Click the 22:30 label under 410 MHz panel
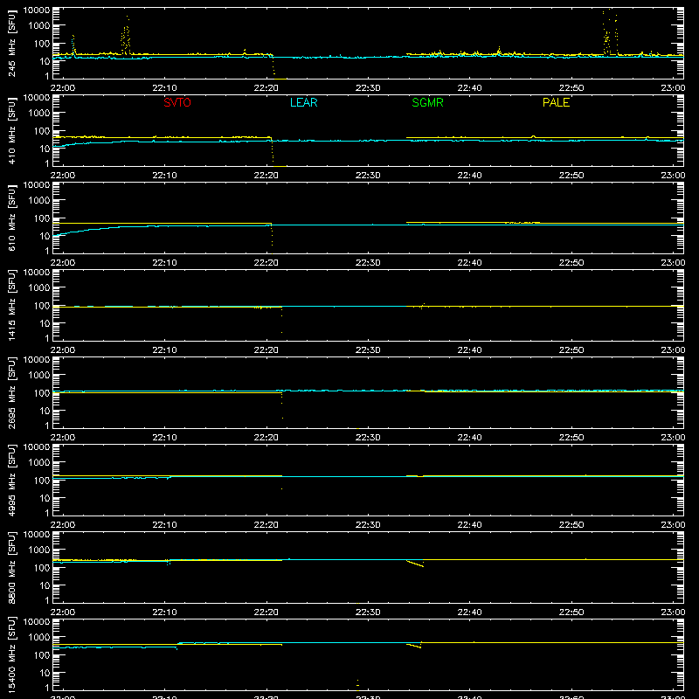 coord(368,176)
